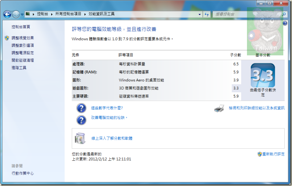
Task: Click the Windows Aero 的桌面效能 text
Action: 141,80
